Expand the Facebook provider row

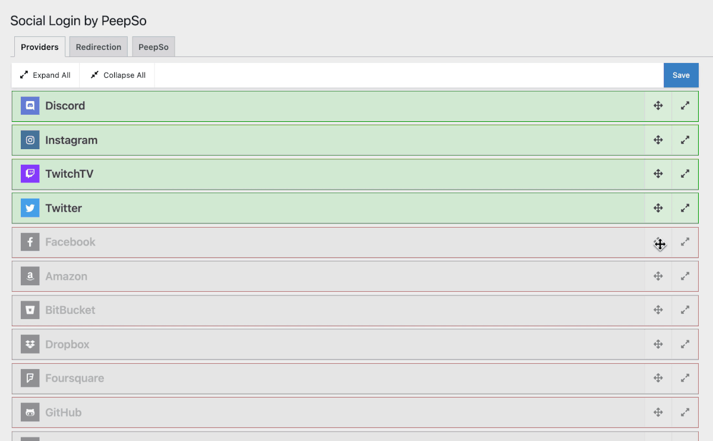click(x=685, y=242)
